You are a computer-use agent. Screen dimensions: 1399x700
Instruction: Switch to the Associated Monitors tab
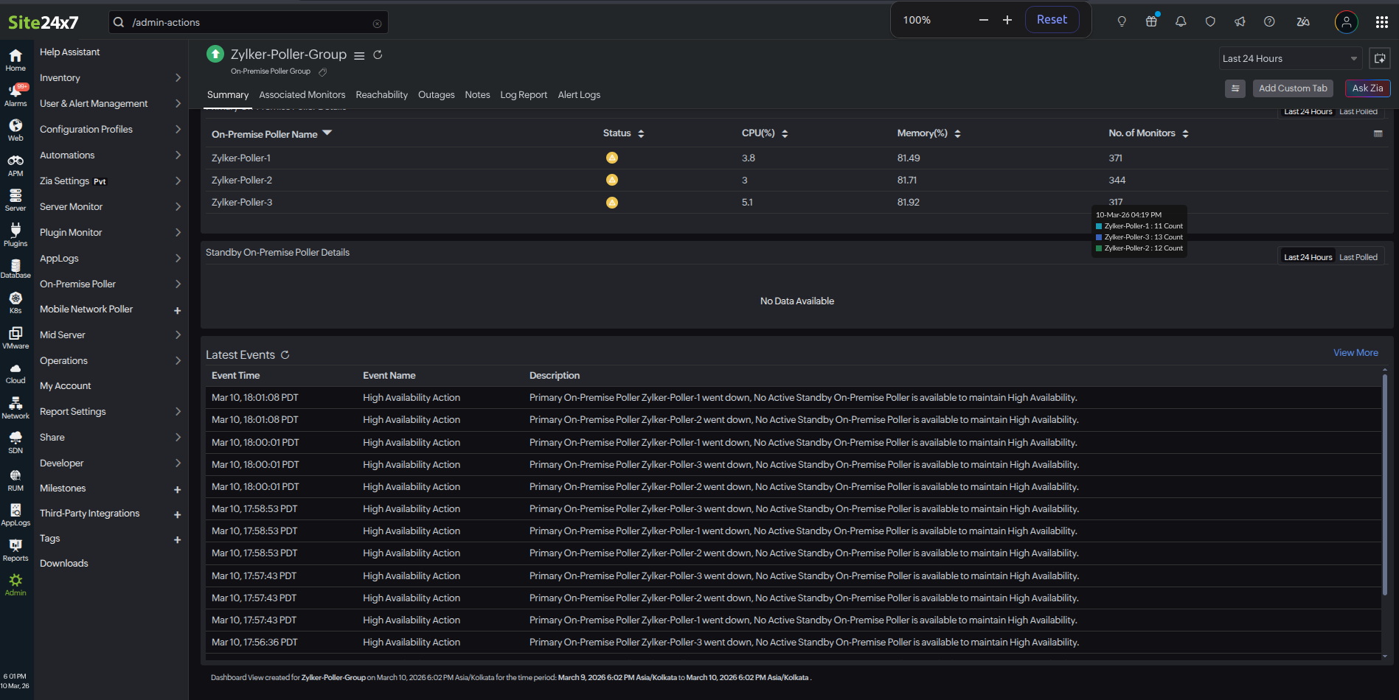[302, 95]
